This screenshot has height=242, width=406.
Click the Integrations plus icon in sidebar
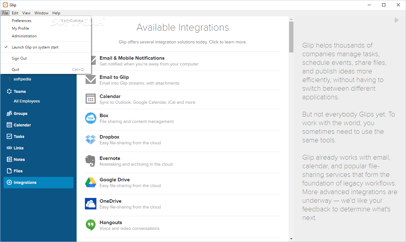click(9, 182)
